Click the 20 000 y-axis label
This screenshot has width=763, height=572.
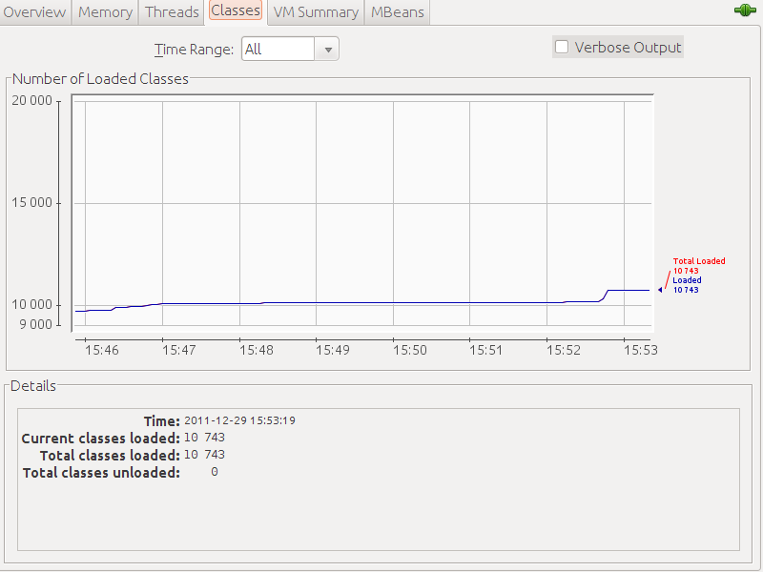coord(31,101)
